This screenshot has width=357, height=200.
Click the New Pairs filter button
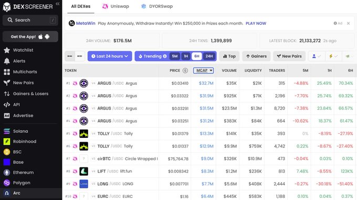tap(289, 56)
